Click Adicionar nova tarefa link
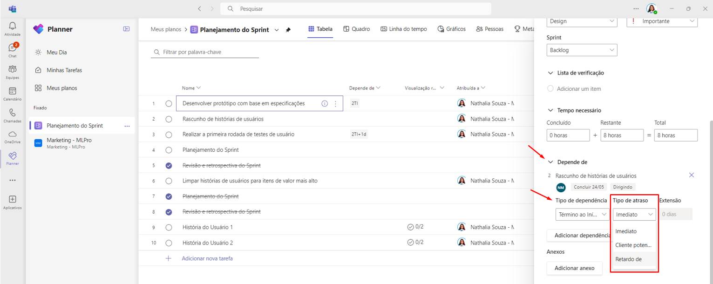 [x=207, y=258]
